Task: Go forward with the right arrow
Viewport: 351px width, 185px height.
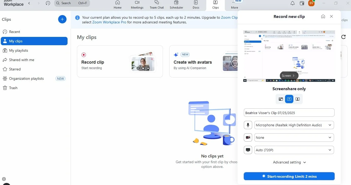Action: [x=39, y=3]
